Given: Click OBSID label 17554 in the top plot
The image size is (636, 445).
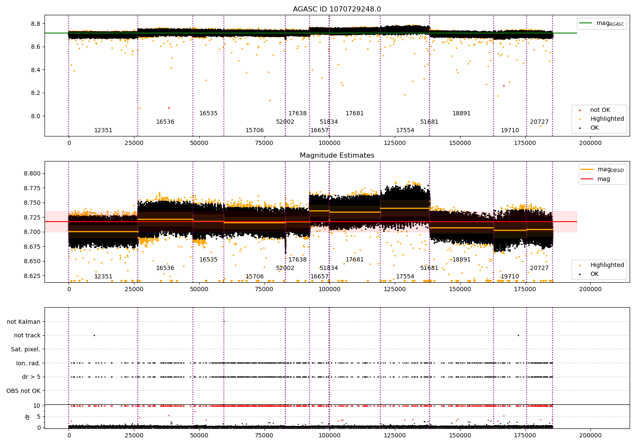Looking at the screenshot, I should click(x=405, y=131).
